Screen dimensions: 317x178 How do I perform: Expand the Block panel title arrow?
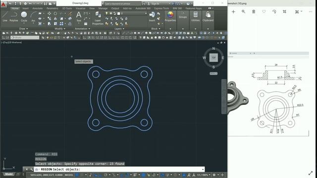[159, 29]
